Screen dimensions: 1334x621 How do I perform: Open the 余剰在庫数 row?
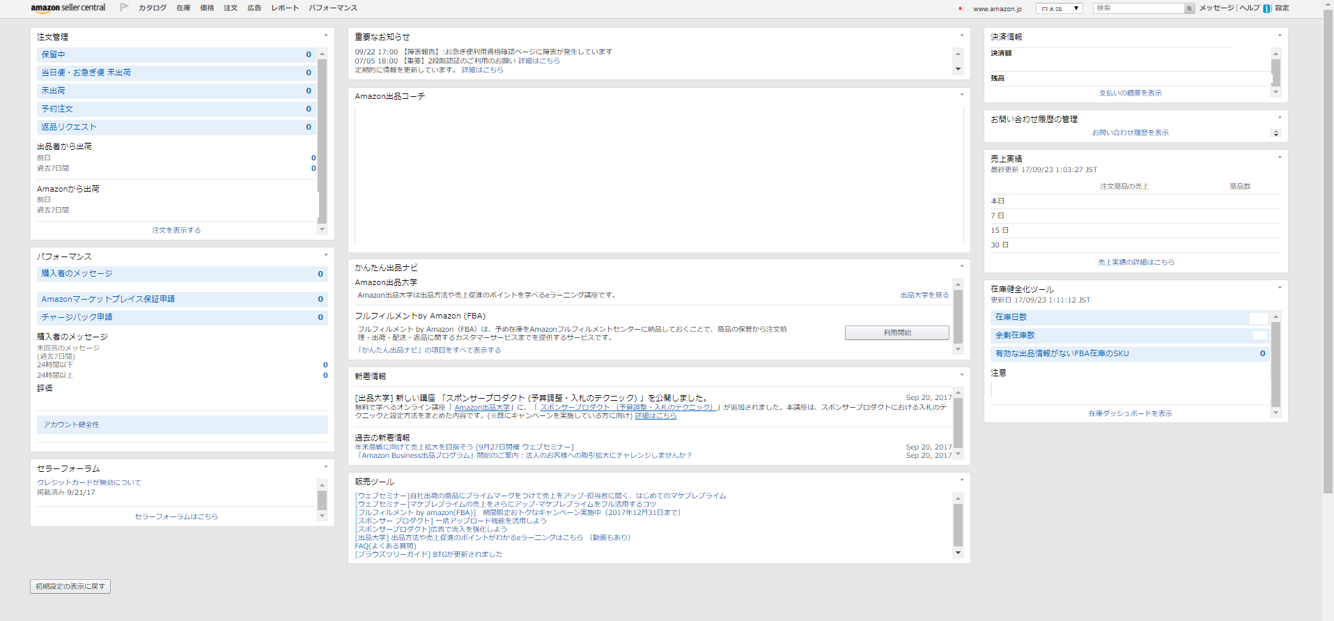click(1130, 336)
